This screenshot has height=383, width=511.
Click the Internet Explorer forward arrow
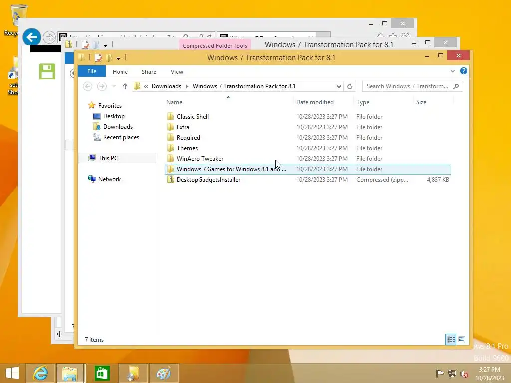(49, 37)
